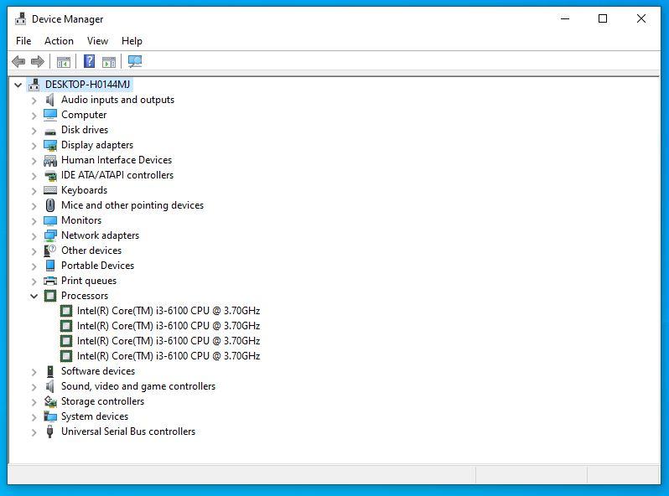This screenshot has width=669, height=496.
Task: Select the Software devices label
Action: [98, 371]
